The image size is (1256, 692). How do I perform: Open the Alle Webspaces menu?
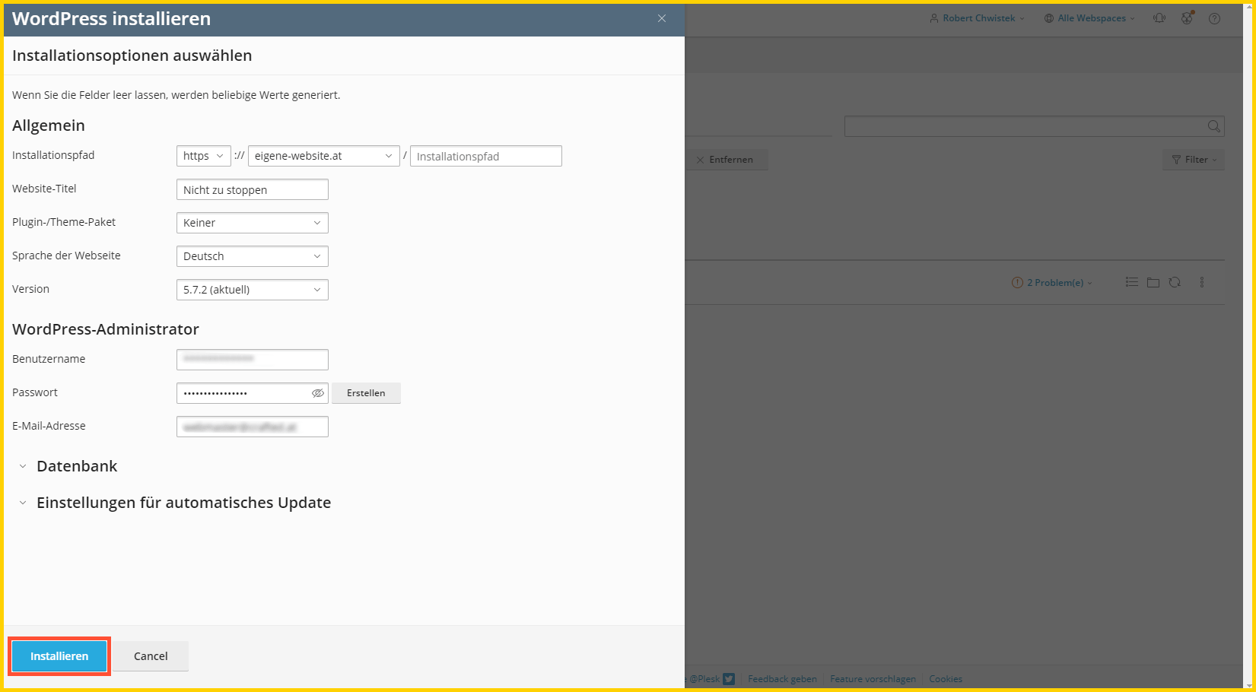(1090, 18)
